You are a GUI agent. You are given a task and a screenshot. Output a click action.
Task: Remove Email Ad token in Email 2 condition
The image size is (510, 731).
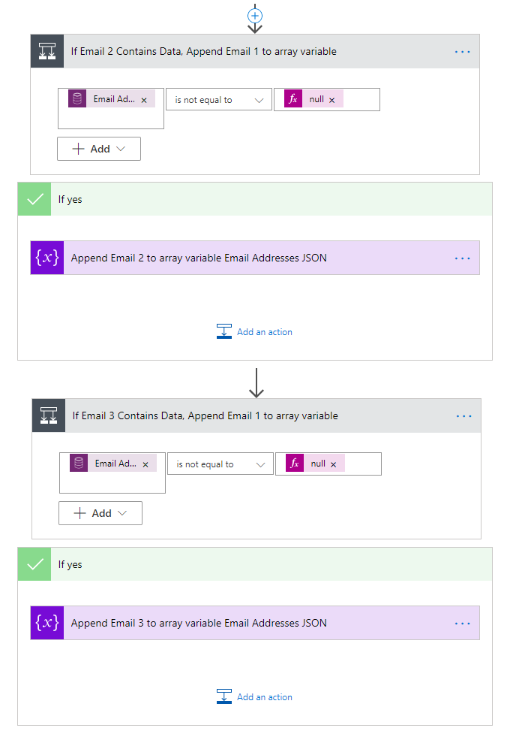(144, 100)
